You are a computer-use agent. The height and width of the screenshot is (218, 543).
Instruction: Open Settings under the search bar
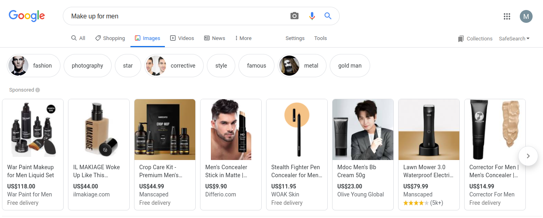tap(295, 38)
